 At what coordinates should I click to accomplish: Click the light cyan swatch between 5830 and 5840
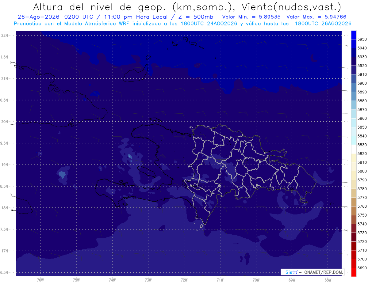click(354, 140)
